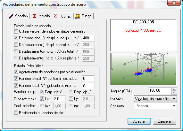183x131 pixels.
Task: Enable Utilizar valores definidos en datos generales
Action: 16,31
